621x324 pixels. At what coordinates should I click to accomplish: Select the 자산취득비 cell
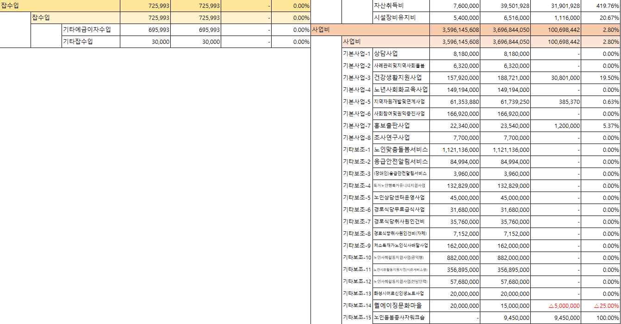[x=401, y=6]
